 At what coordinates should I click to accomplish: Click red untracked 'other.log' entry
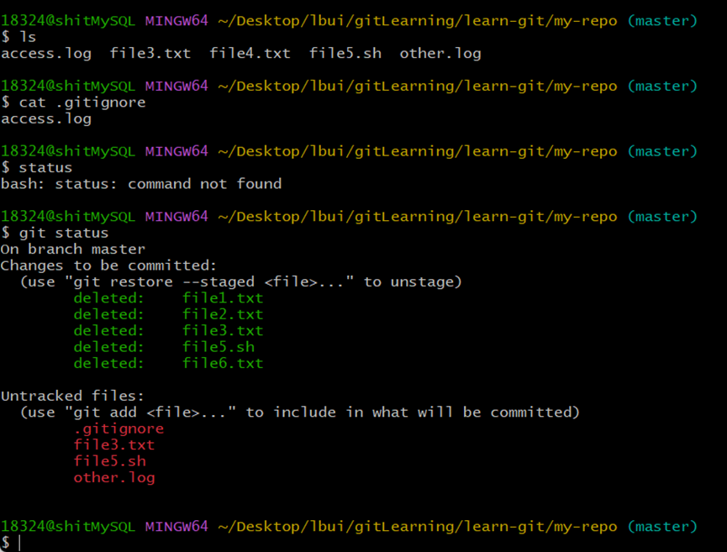114,477
